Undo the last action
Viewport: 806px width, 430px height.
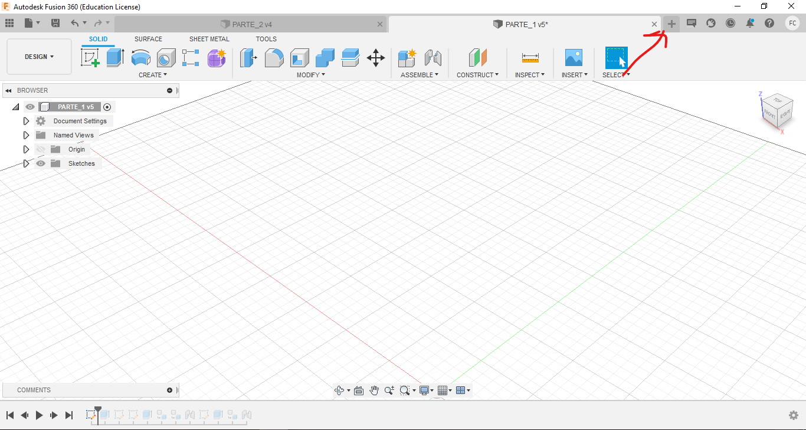(75, 23)
